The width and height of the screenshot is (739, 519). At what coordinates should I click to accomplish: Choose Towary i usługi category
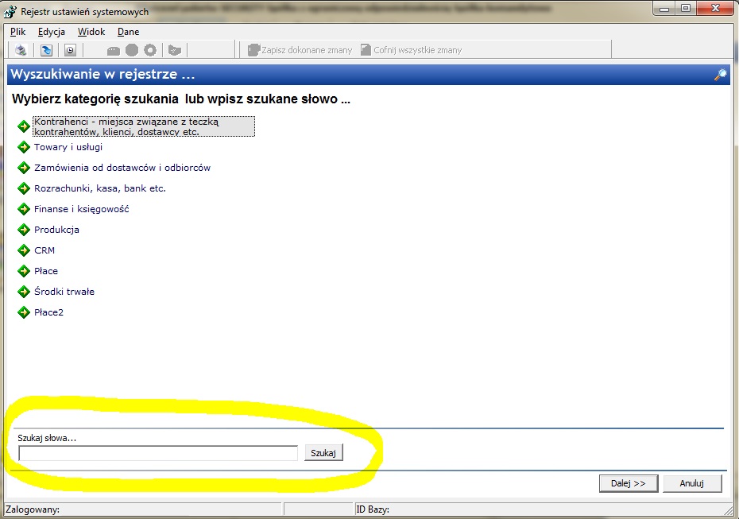click(68, 147)
